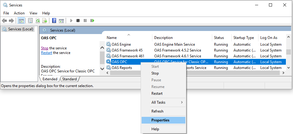Click gear icon in Services (Local) header
This screenshot has width=293, height=134.
pos(45,30)
